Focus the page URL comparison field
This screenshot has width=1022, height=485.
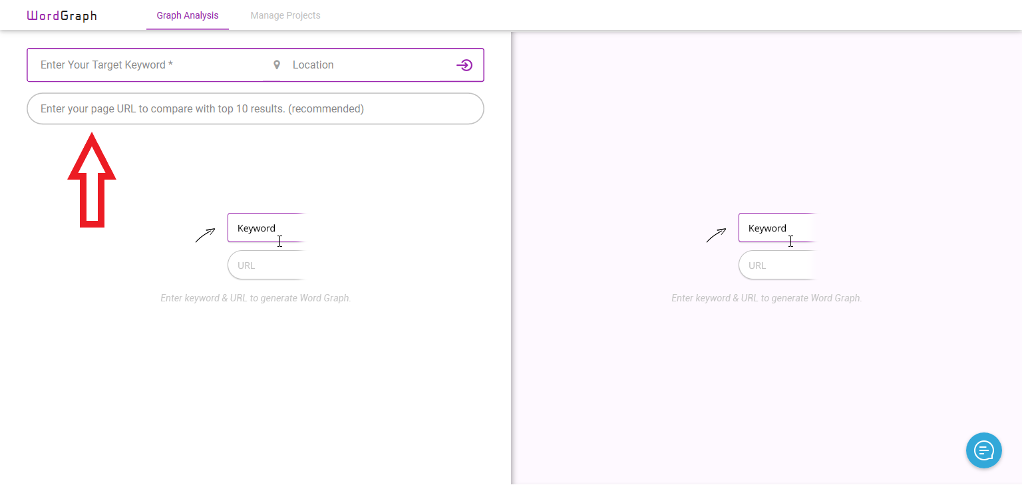[255, 108]
